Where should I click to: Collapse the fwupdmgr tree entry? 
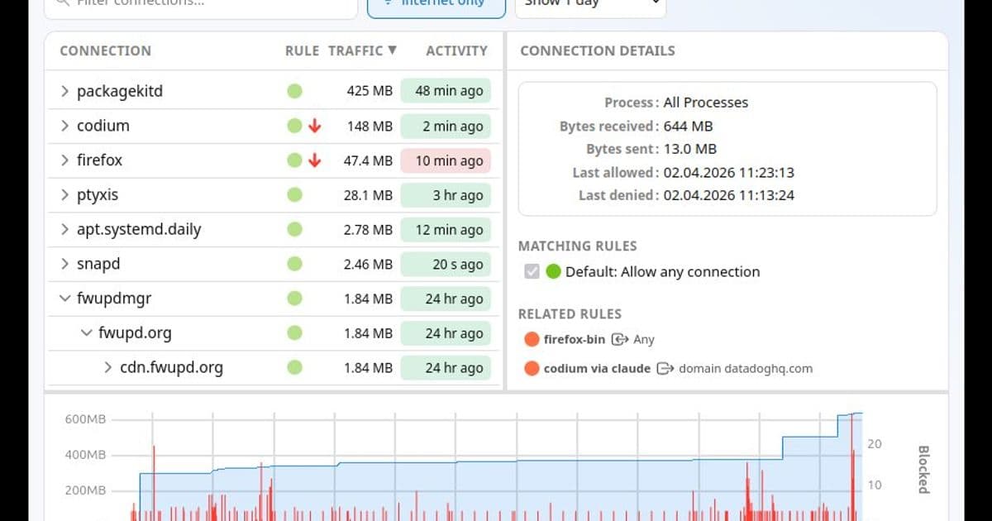click(64, 299)
